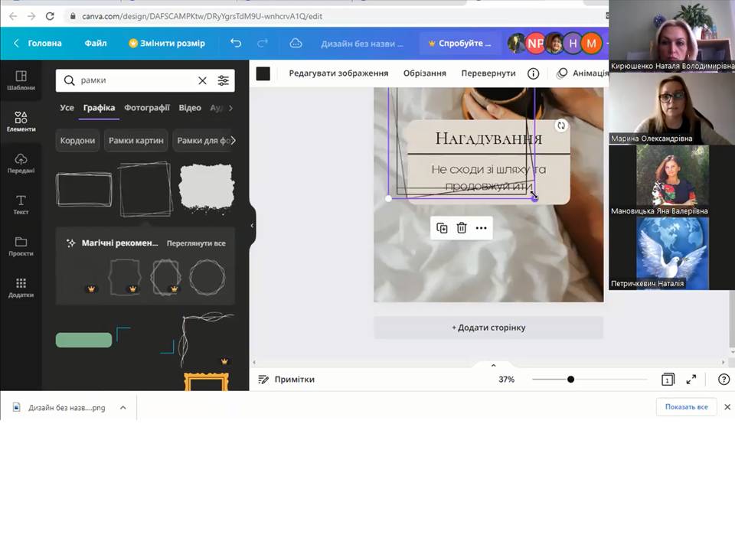Click Змінити розмір resize button

point(167,43)
